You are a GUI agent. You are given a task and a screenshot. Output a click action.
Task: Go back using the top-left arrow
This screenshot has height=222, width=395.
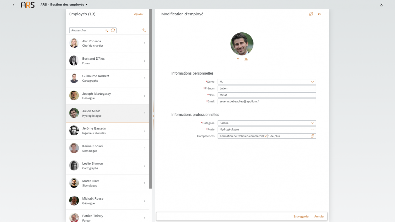pyautogui.click(x=14, y=5)
